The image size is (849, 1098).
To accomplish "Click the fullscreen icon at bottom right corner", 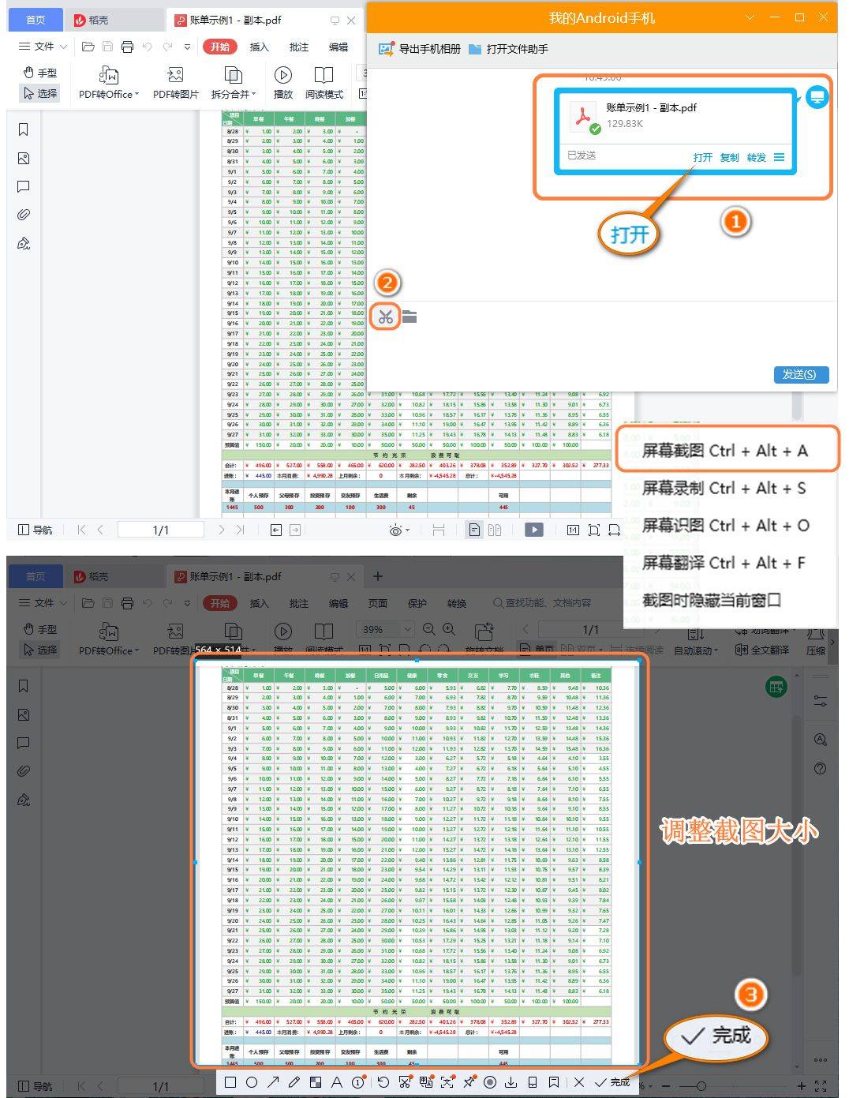I will tap(821, 1086).
